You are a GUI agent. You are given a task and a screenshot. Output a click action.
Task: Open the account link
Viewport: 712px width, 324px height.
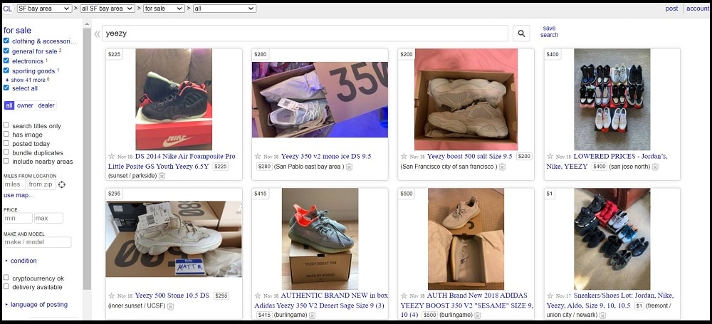pyautogui.click(x=698, y=9)
